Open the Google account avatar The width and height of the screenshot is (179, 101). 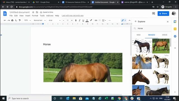point(174,13)
